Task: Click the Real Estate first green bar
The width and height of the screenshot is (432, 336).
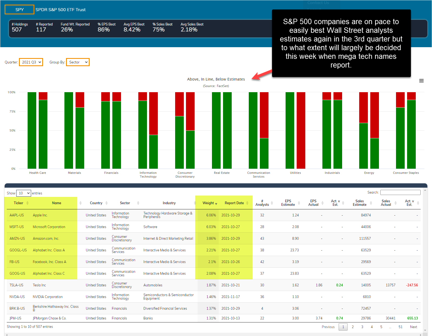Action: pyautogui.click(x=216, y=130)
